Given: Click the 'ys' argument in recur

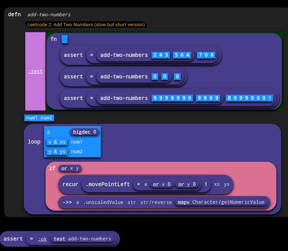Looking at the screenshot, I should pos(226,184).
